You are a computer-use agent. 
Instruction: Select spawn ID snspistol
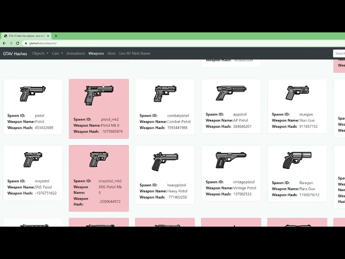[x=42, y=181]
